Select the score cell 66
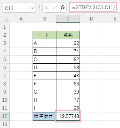This screenshot has width=120, height=128. tap(68, 84)
